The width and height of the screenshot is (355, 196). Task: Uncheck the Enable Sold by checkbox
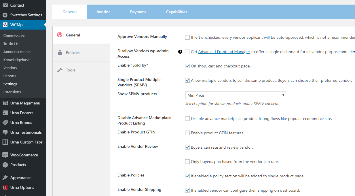click(187, 66)
